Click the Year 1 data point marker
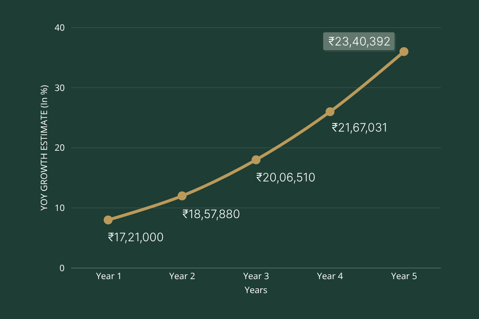 [108, 220]
